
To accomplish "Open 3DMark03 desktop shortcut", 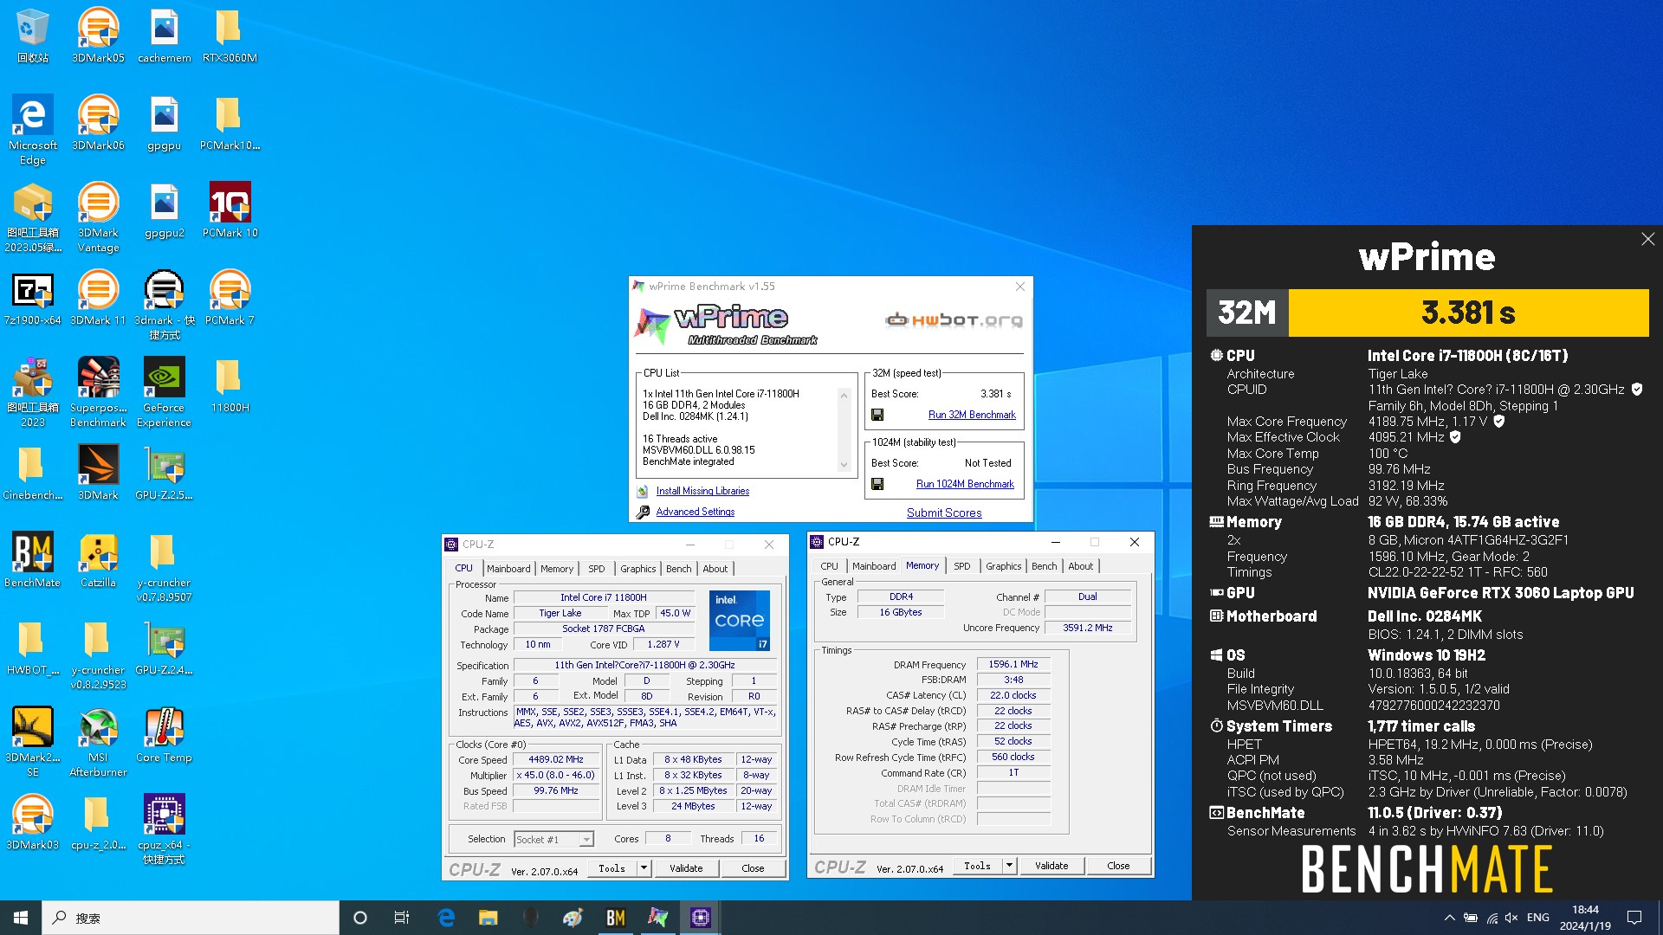I will click(32, 822).
